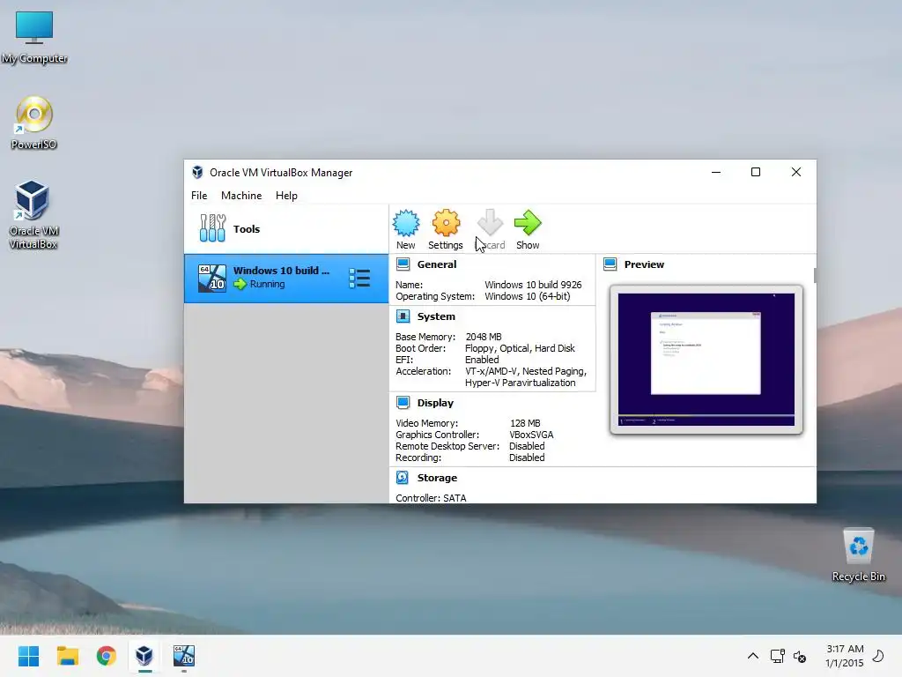This screenshot has width=902, height=677.
Task: Click the '2048 MB' base memory value
Action: click(x=484, y=336)
